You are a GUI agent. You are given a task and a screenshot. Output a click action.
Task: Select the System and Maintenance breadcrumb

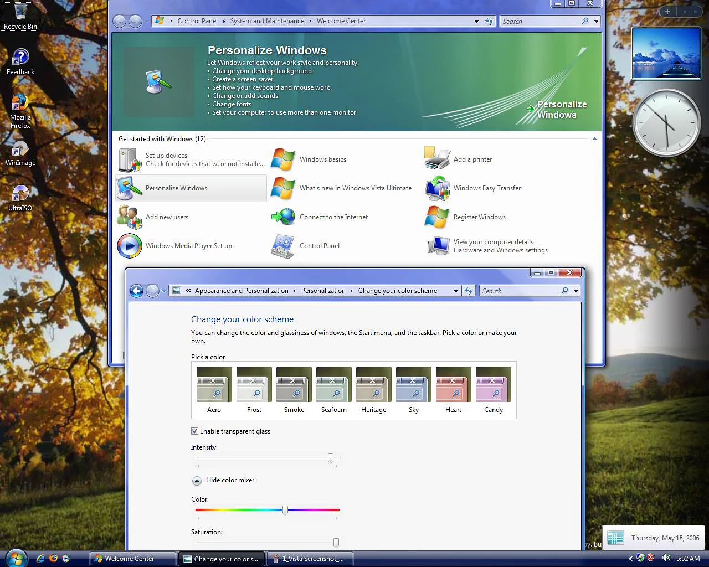coord(267,21)
